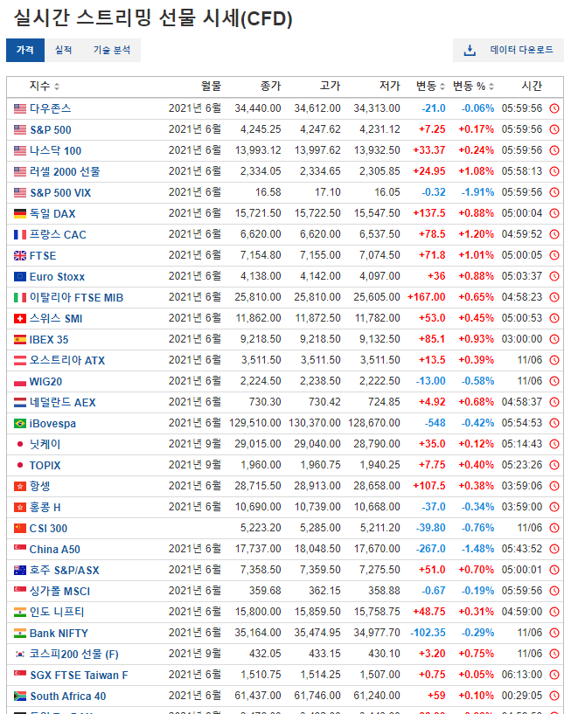
Task: Open the S&P 500 VIX link
Action: point(60,192)
